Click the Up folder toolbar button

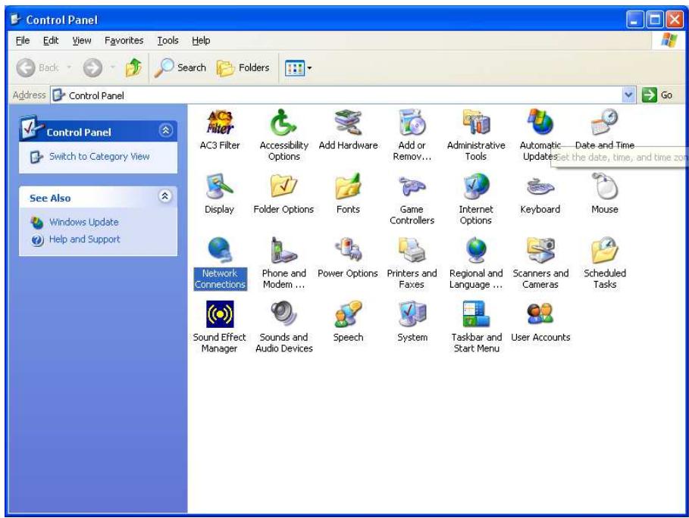pyautogui.click(x=133, y=67)
